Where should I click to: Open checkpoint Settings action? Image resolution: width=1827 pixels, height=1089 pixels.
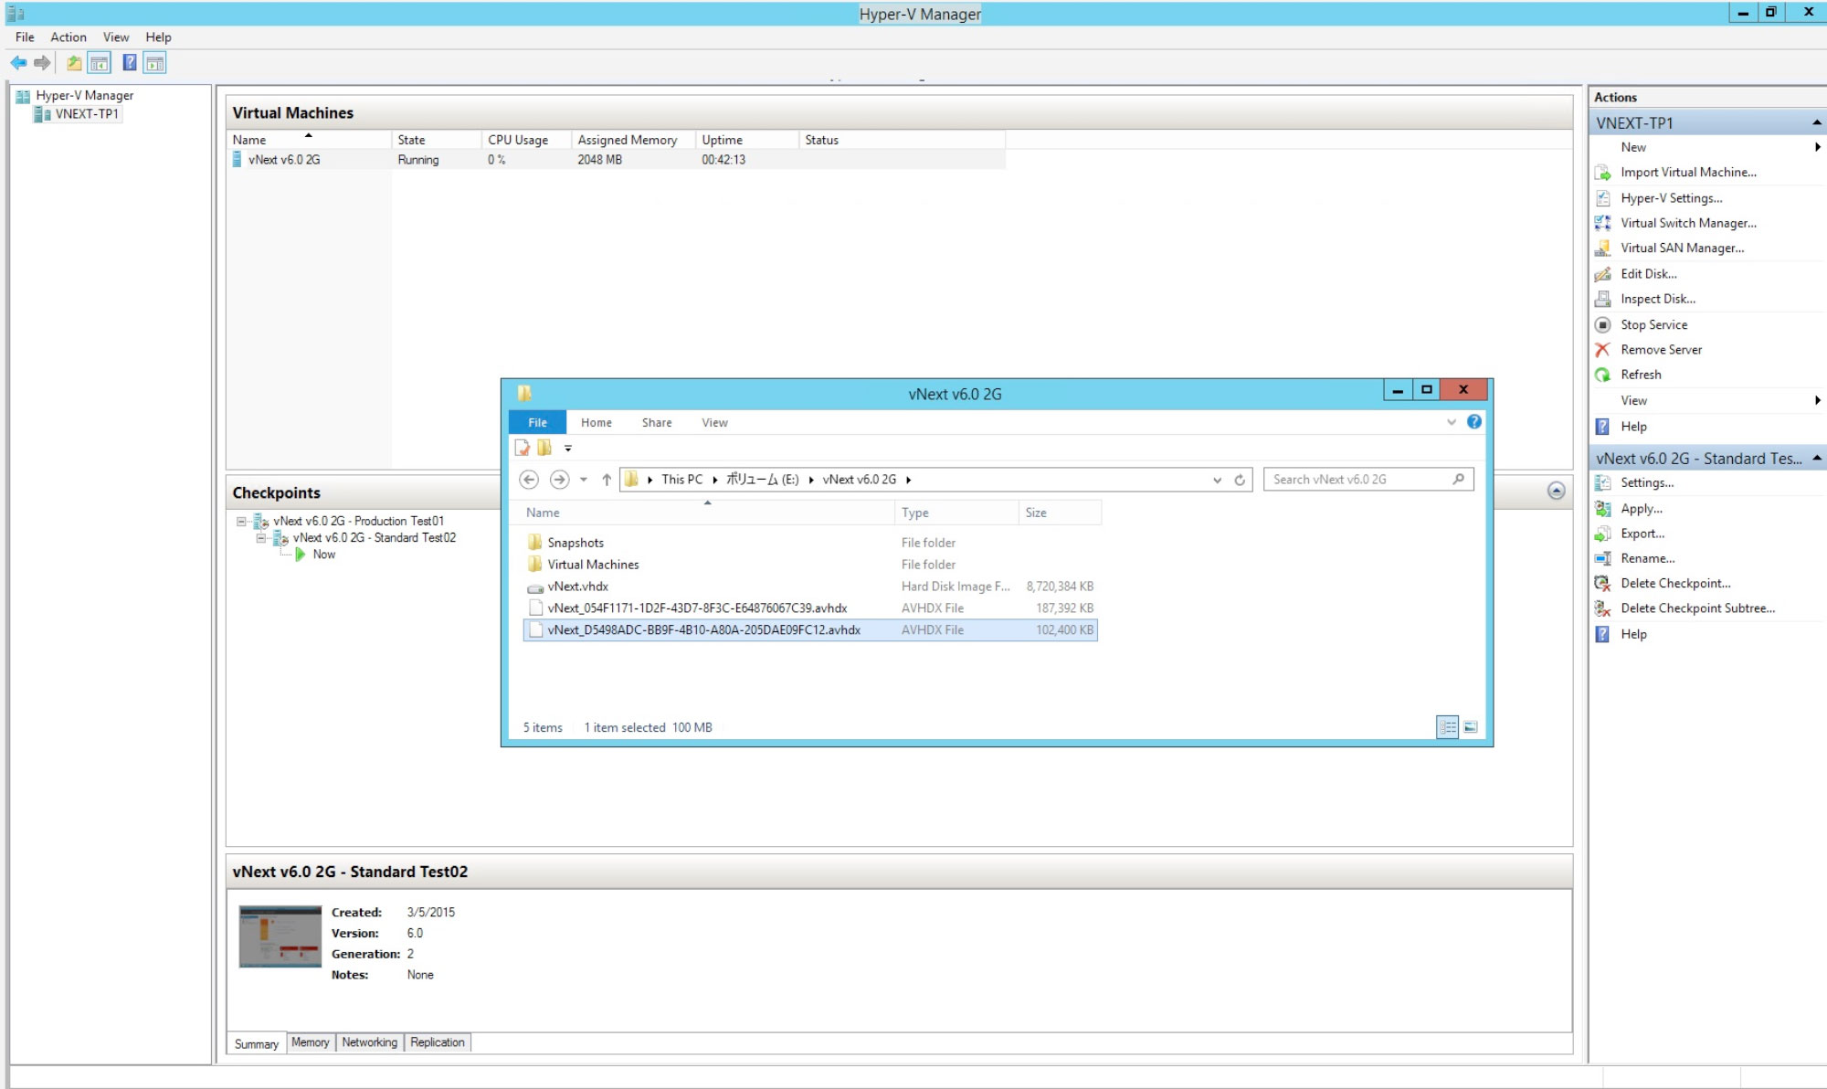pos(1647,482)
